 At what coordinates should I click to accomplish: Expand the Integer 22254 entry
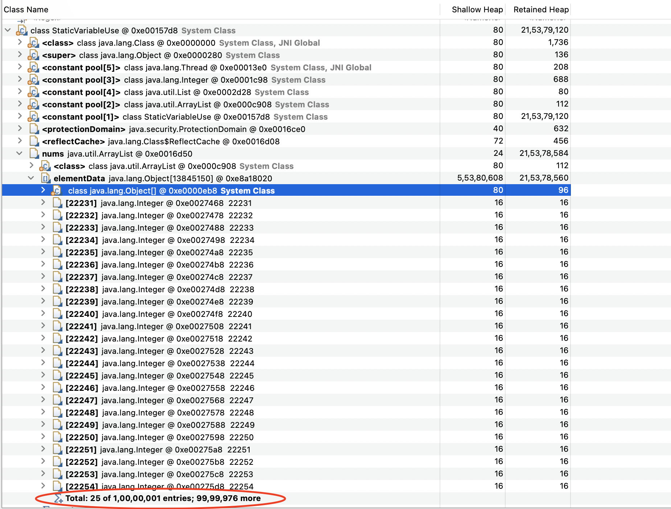click(43, 486)
